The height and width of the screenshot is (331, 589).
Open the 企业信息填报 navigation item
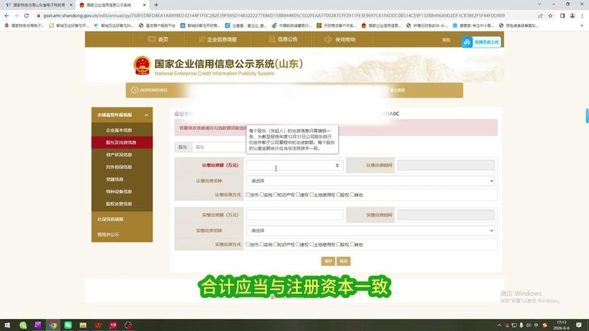pos(218,40)
